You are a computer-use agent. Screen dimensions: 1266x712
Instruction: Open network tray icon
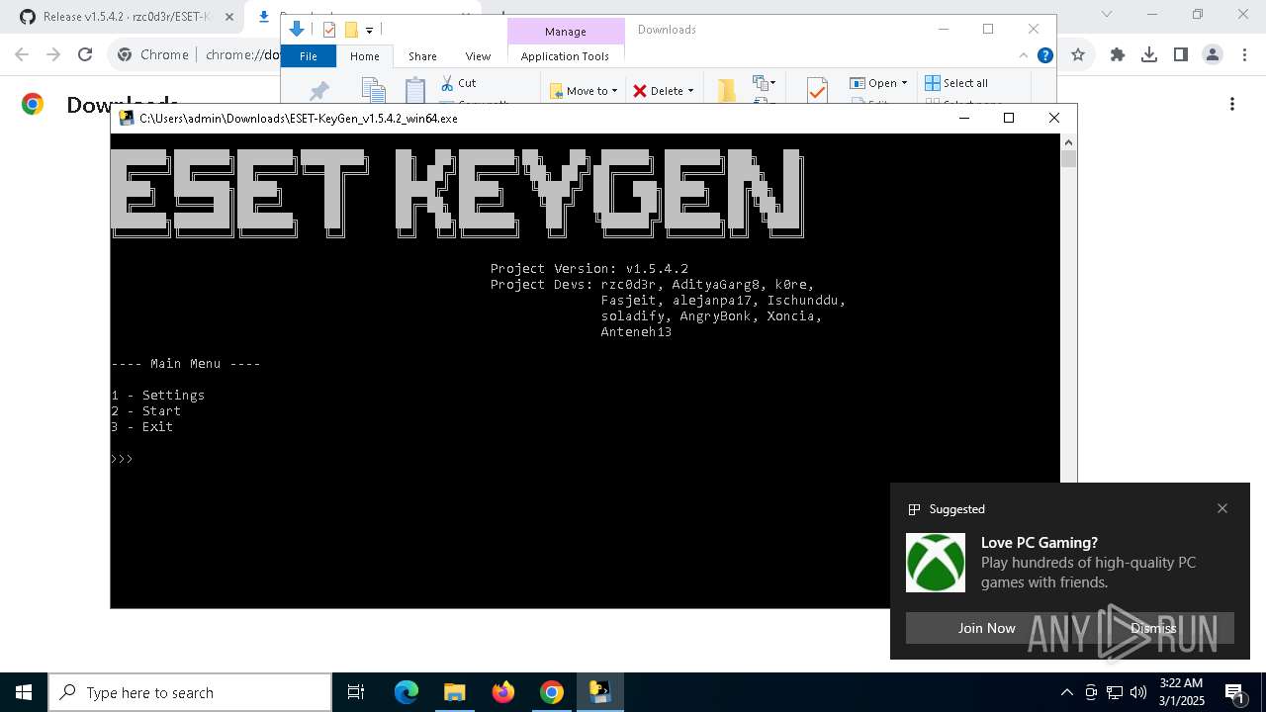[1115, 692]
